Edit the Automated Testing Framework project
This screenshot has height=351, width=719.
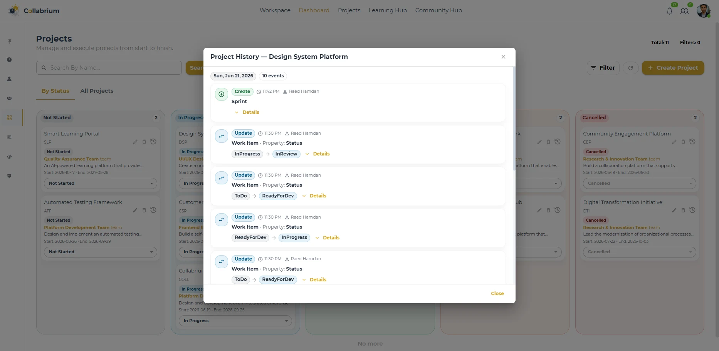coord(135,210)
